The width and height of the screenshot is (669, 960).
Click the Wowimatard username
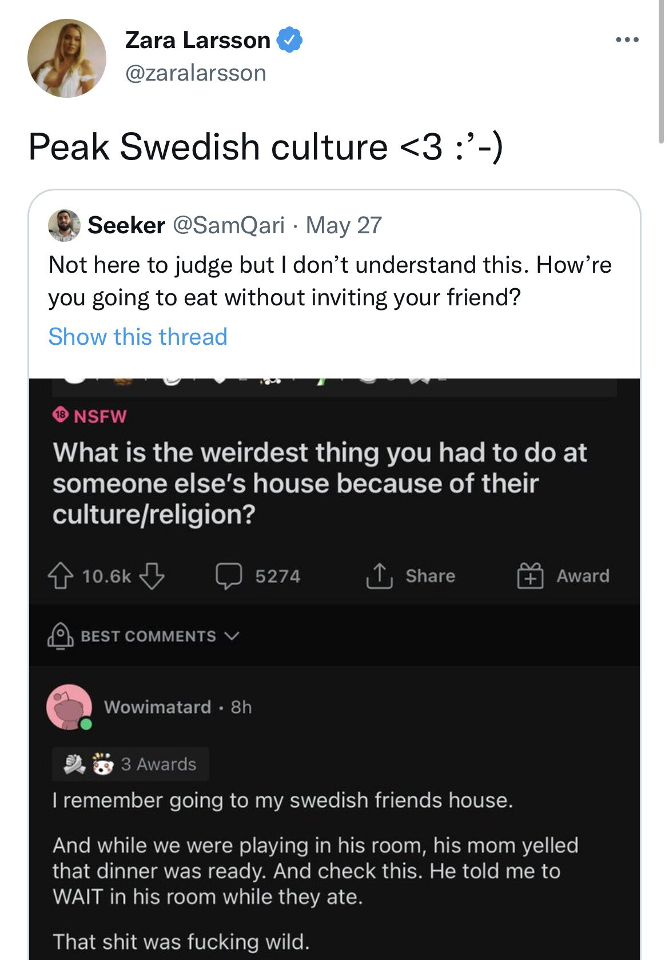point(157,707)
